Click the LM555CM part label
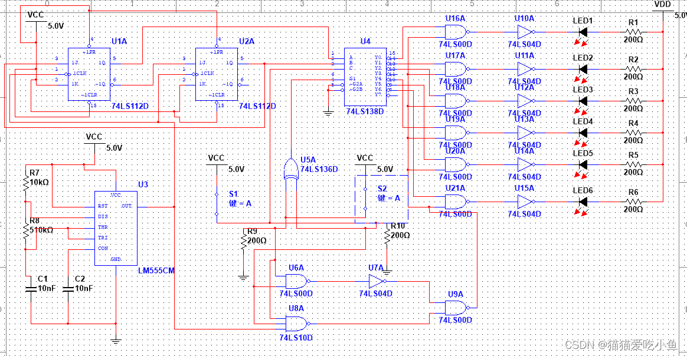687x356 pixels. 156,271
